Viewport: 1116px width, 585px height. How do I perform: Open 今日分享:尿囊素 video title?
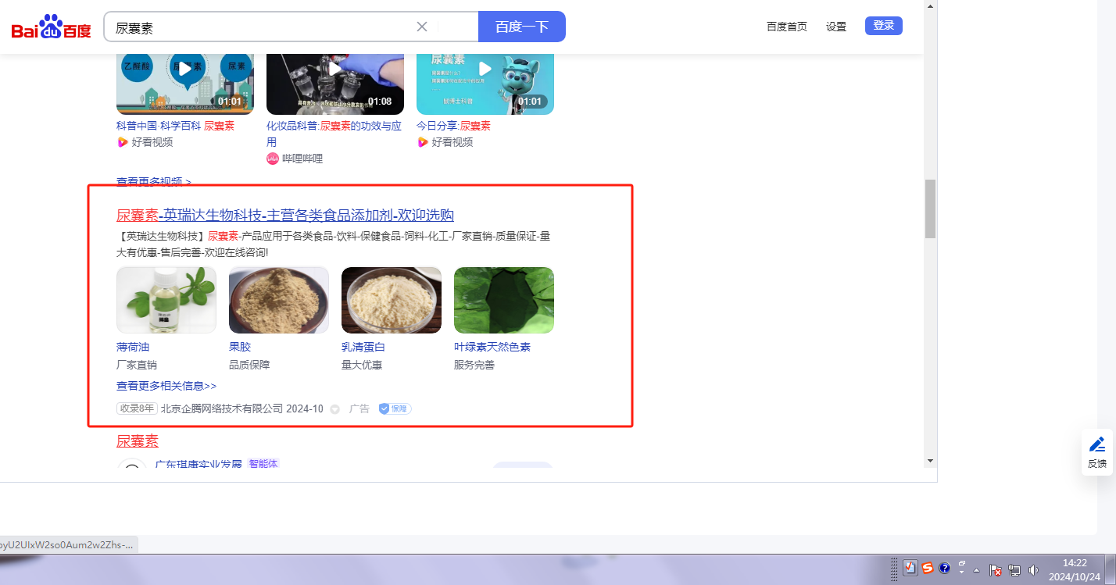coord(453,126)
